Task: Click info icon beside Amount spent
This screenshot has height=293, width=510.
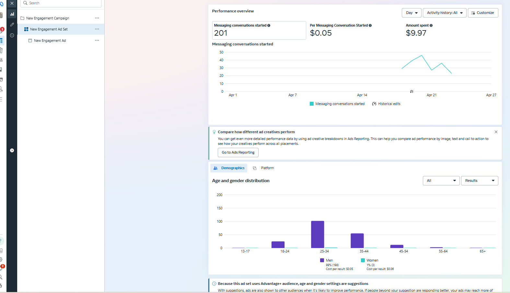Action: pos(431,25)
